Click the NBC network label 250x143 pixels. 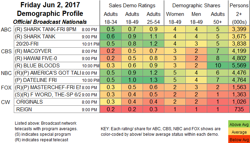(x=6, y=73)
